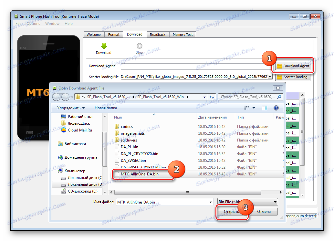Click the Stop icon in the toolbar
Image resolution: width=334 pixels, height=241 pixels.
[139, 46]
